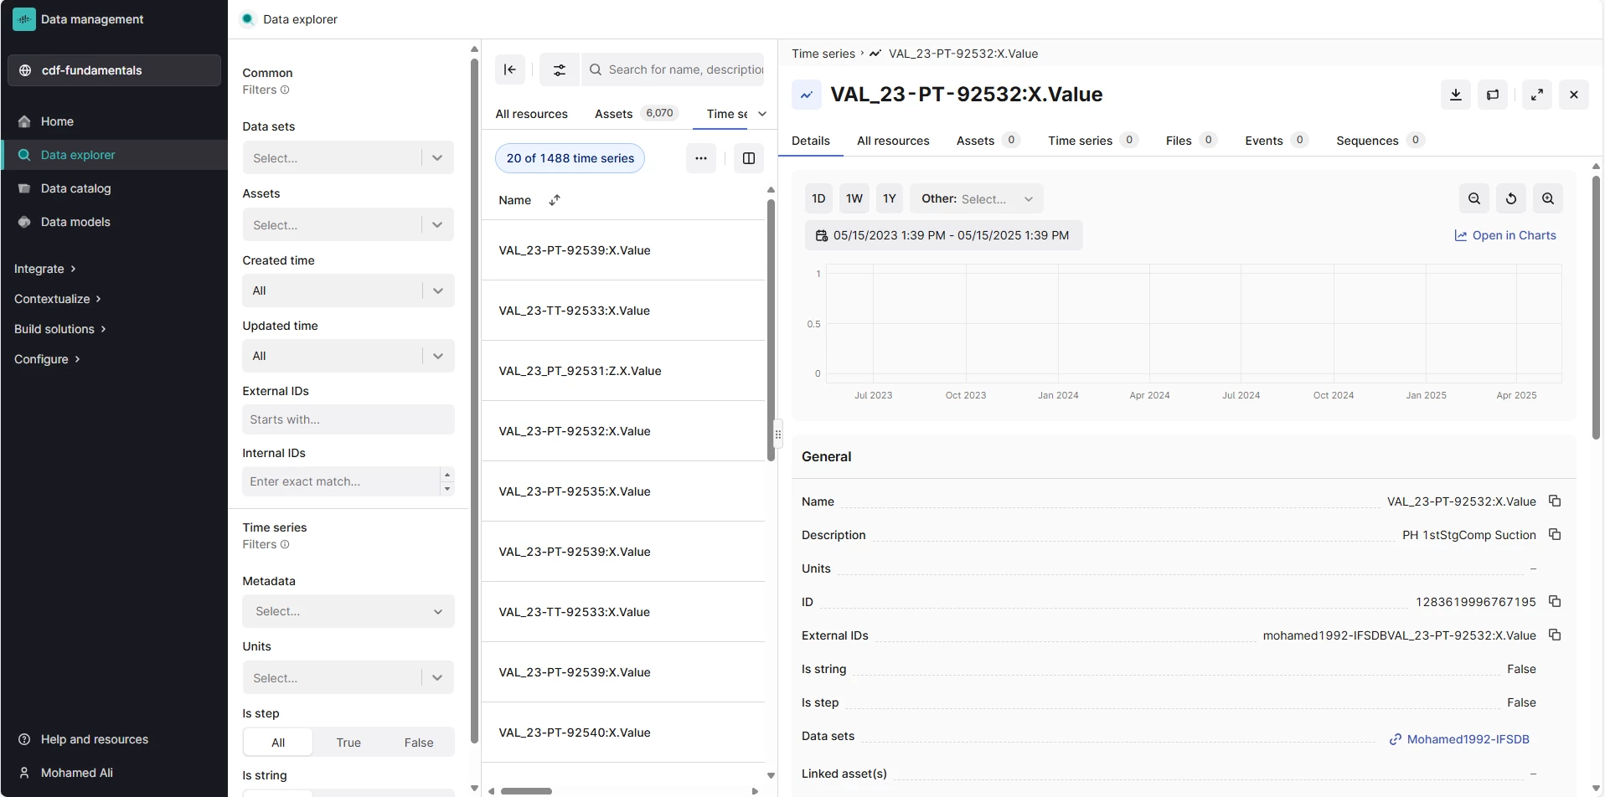Open the Home icon in sidebar
This screenshot has height=797, width=1605.
(24, 121)
